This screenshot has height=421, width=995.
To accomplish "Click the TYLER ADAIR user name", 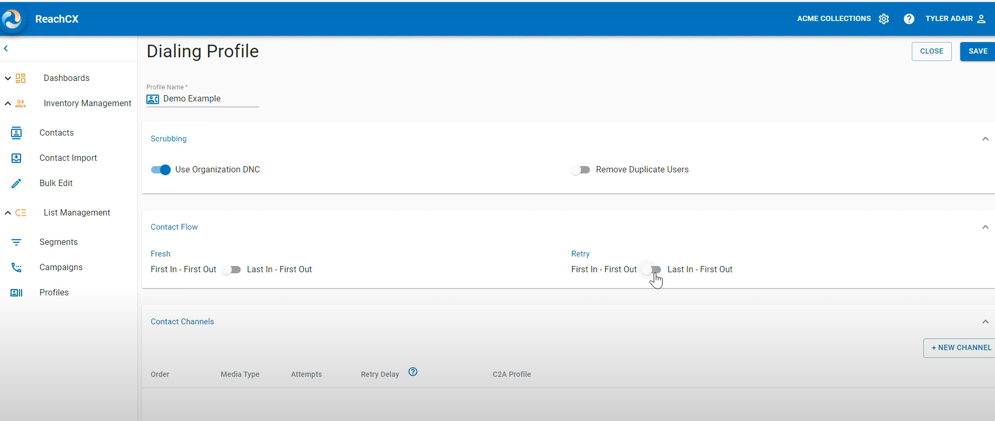I will tap(949, 19).
